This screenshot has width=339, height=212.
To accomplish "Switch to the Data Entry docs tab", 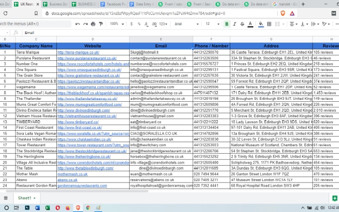I will tap(142, 4).
